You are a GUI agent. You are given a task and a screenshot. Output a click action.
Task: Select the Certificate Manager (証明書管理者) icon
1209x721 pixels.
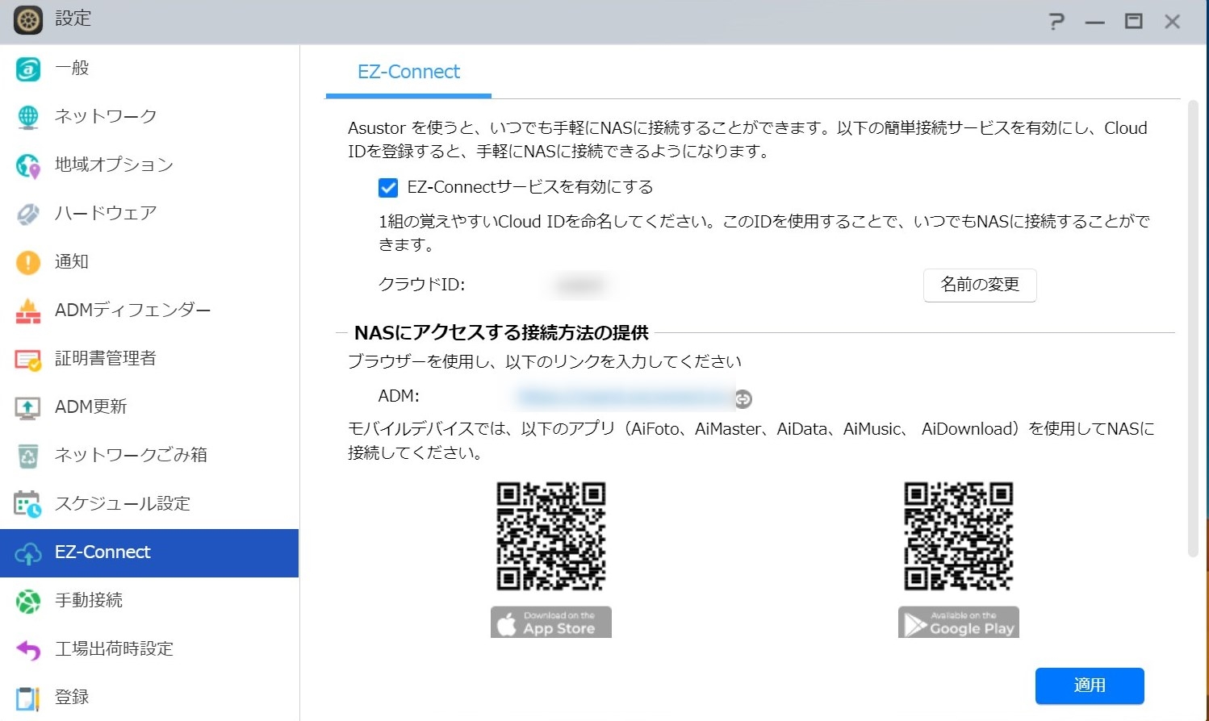point(28,360)
